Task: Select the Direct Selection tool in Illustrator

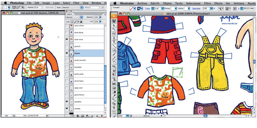Action: [114, 26]
